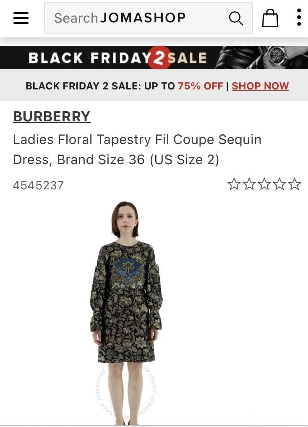Click the Black Friday 2 Sale banner
Screen dimensions: 308x427
tap(154, 58)
